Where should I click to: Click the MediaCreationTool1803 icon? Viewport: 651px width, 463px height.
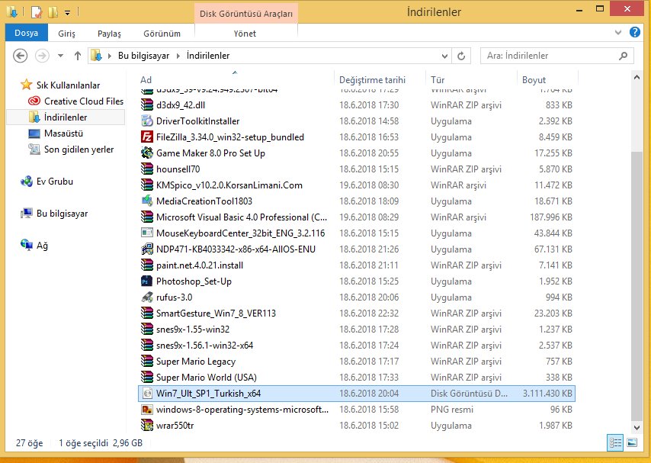point(148,201)
